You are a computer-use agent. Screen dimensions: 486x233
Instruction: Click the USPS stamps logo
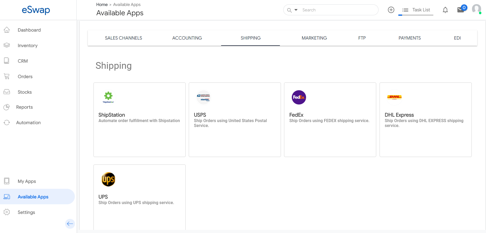point(204,97)
